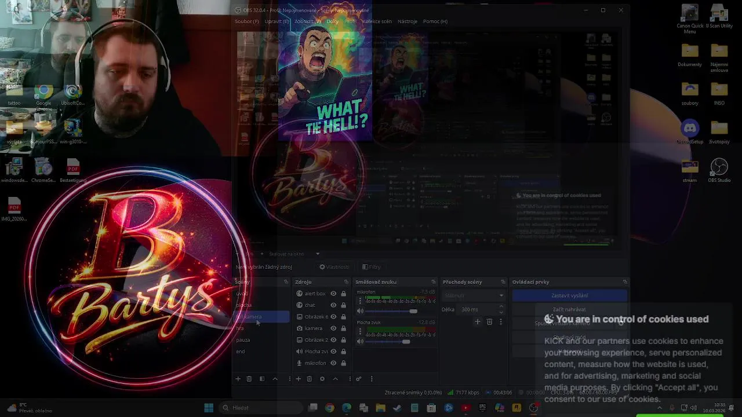Click Zastavit vysílání button
Viewport: 742px width, 417px height.
coord(569,295)
